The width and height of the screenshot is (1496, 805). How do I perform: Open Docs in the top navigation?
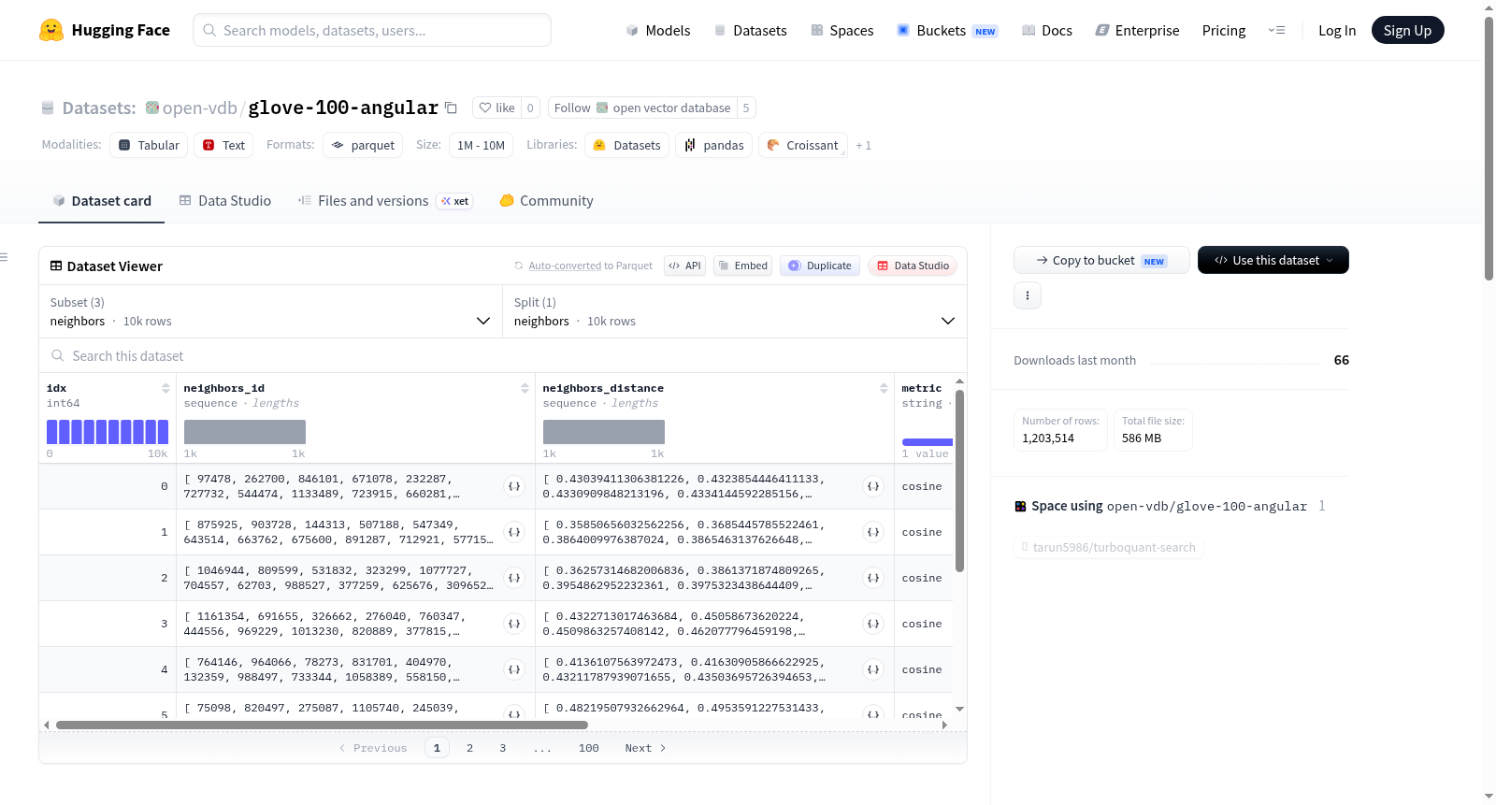pos(1047,30)
